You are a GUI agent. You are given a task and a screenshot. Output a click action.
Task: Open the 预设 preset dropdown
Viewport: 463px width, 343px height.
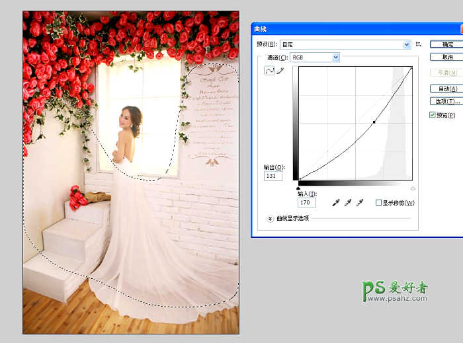(345, 44)
